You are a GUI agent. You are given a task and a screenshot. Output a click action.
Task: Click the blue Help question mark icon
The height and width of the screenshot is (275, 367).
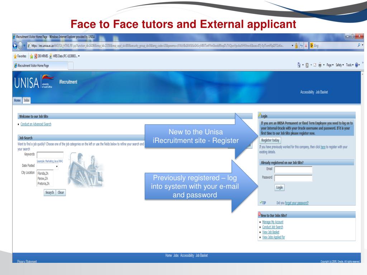coord(357,65)
